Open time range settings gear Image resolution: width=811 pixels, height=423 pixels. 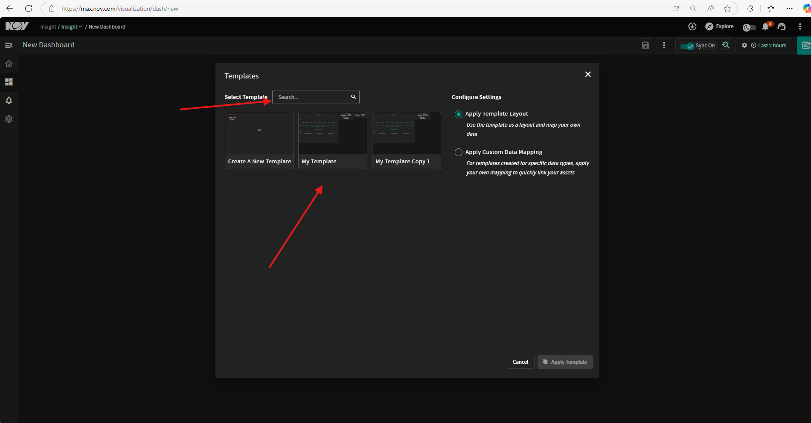pyautogui.click(x=744, y=45)
